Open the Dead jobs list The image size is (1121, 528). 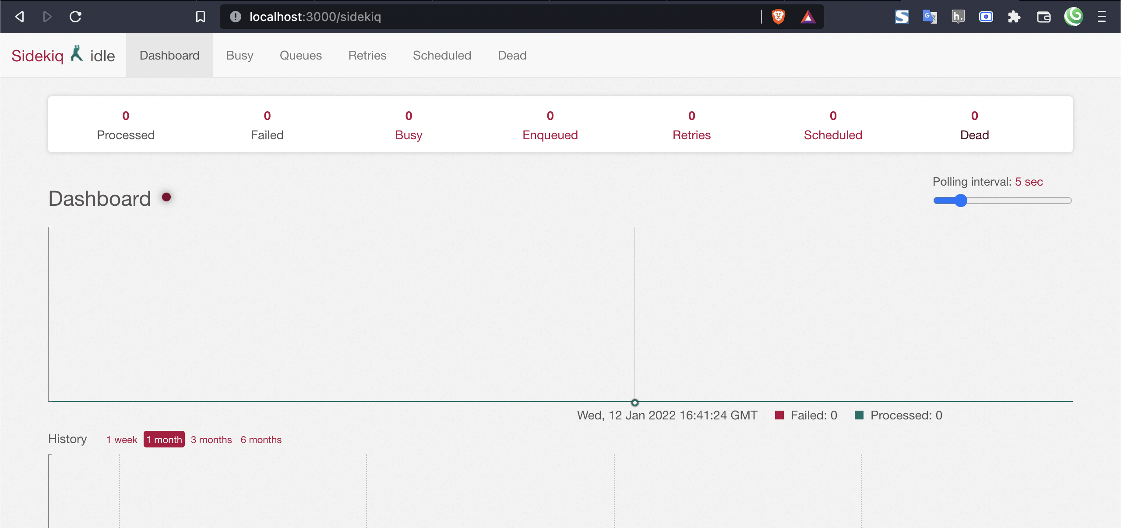pos(511,55)
